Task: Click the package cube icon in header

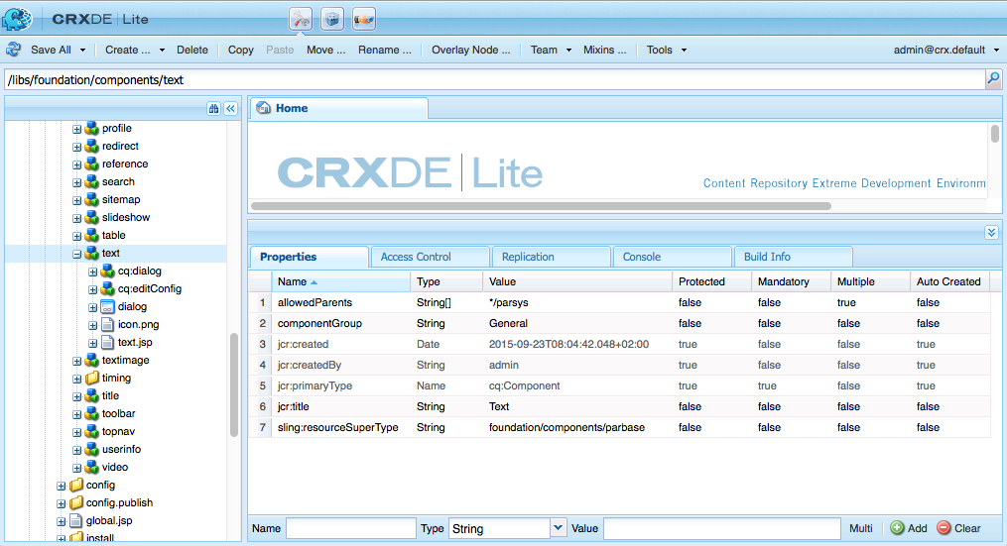Action: click(332, 20)
